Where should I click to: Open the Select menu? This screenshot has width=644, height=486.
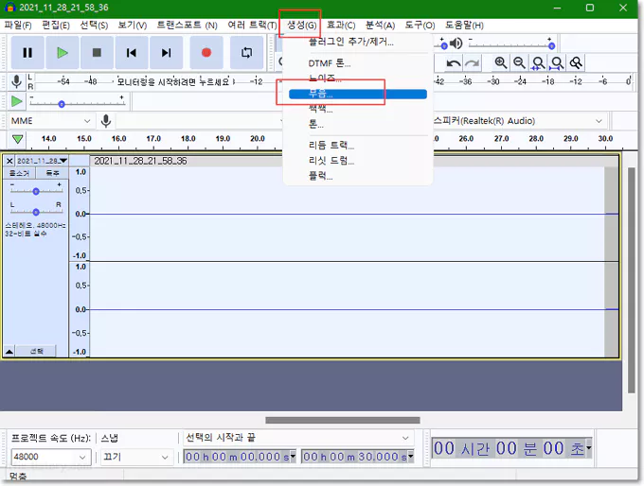[94, 26]
